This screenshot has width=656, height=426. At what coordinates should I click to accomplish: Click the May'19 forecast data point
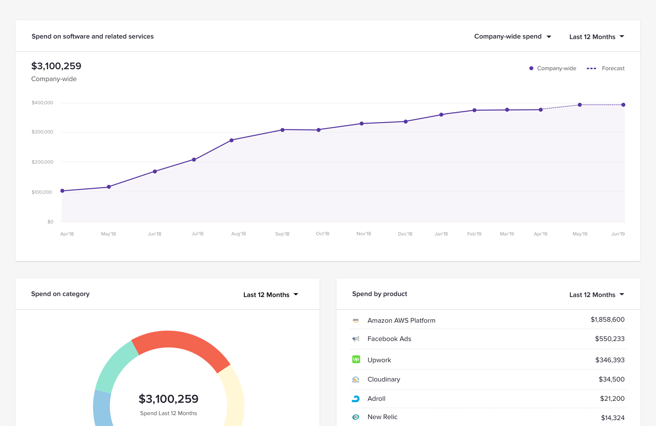pos(580,105)
